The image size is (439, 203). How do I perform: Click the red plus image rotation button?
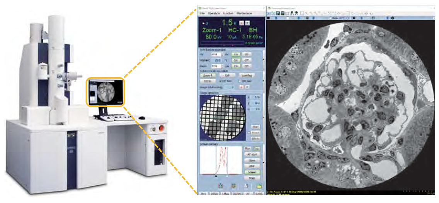click(242, 87)
